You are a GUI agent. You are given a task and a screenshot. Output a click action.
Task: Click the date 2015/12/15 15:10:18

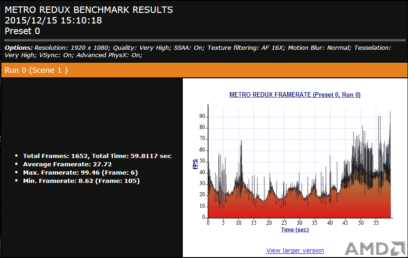tap(54, 21)
